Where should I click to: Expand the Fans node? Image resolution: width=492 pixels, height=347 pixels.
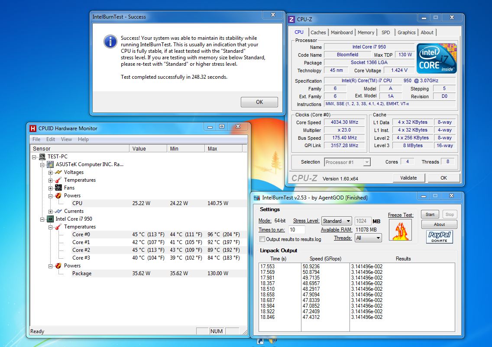[x=50, y=188]
